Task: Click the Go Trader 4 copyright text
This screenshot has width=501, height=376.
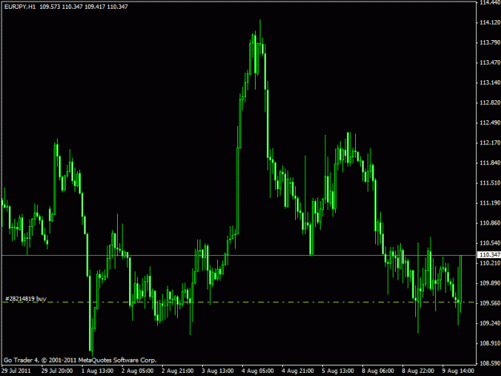Action: 80,360
